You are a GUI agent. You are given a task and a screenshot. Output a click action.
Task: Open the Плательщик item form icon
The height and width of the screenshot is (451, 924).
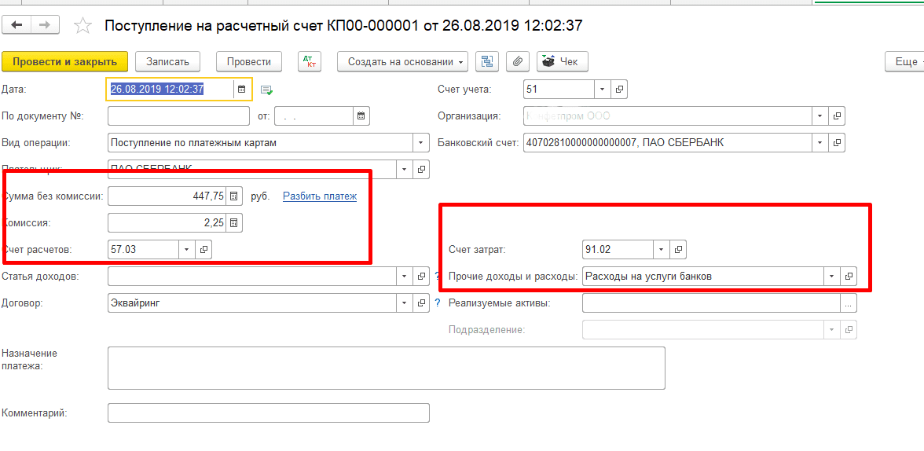[421, 169]
